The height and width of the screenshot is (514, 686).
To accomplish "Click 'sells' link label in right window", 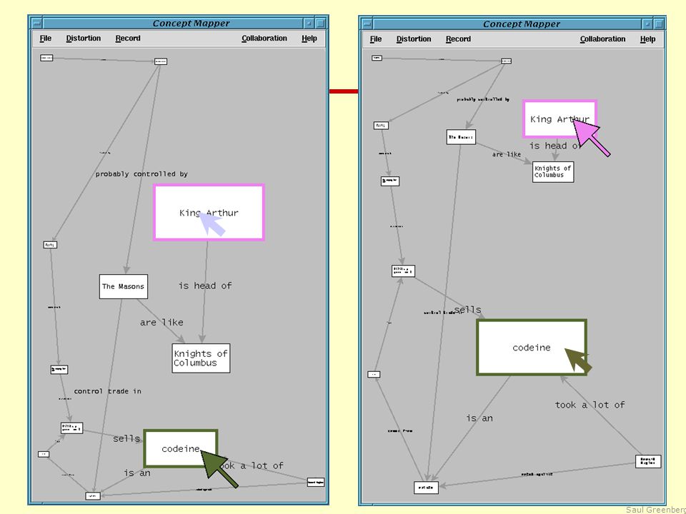I will click(x=467, y=309).
